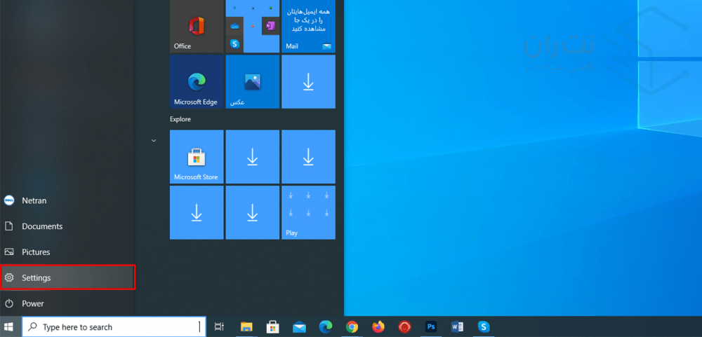Launch Firefox from the taskbar

[x=378, y=326]
